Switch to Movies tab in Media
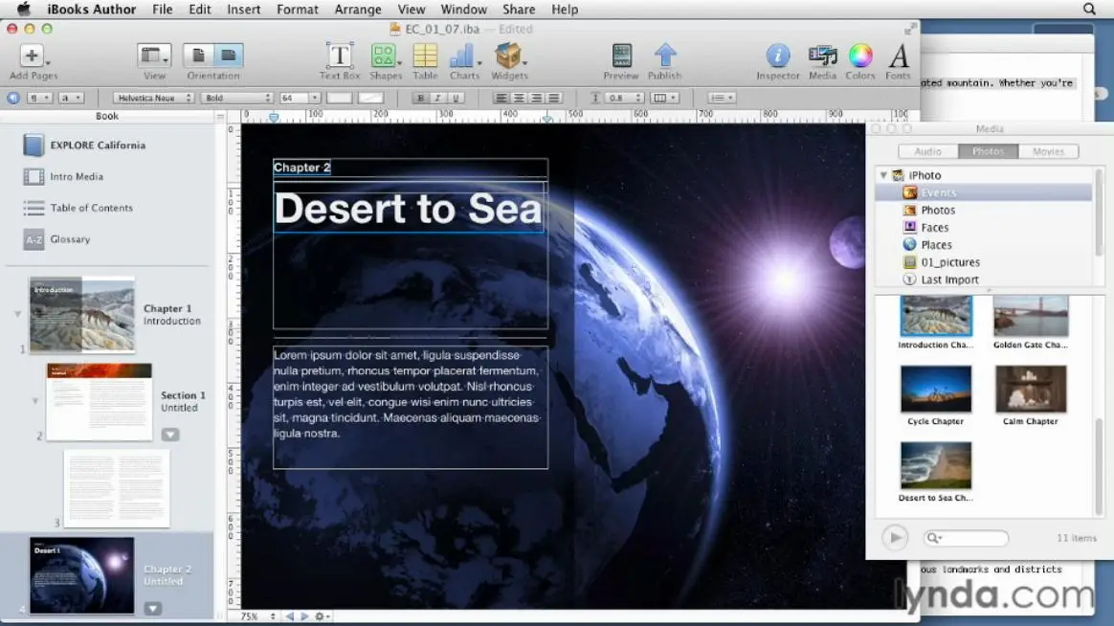This screenshot has height=626, width=1114. (x=1048, y=151)
